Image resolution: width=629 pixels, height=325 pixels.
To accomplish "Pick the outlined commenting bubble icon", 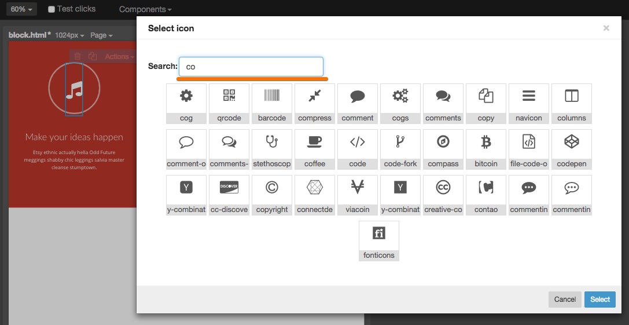I will coord(572,195).
